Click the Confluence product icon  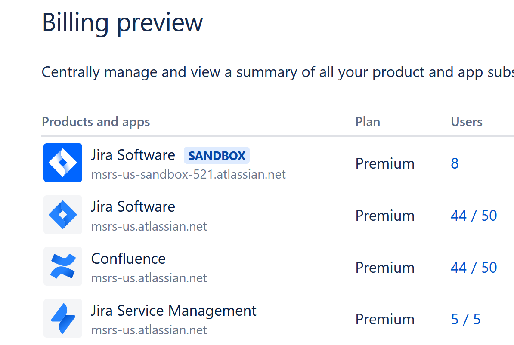[62, 267]
